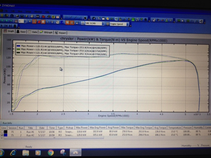This screenshot has height=158, width=211.
Task: Click the green oscilloscope display icon
Action: pos(179,21)
